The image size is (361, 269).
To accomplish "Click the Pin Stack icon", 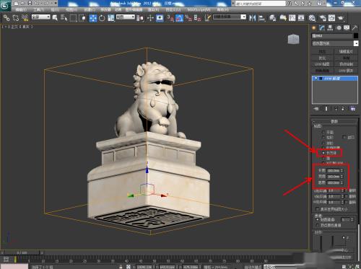I will point(316,109).
